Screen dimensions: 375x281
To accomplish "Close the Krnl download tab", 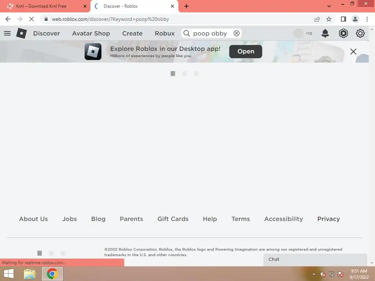I will [x=85, y=6].
